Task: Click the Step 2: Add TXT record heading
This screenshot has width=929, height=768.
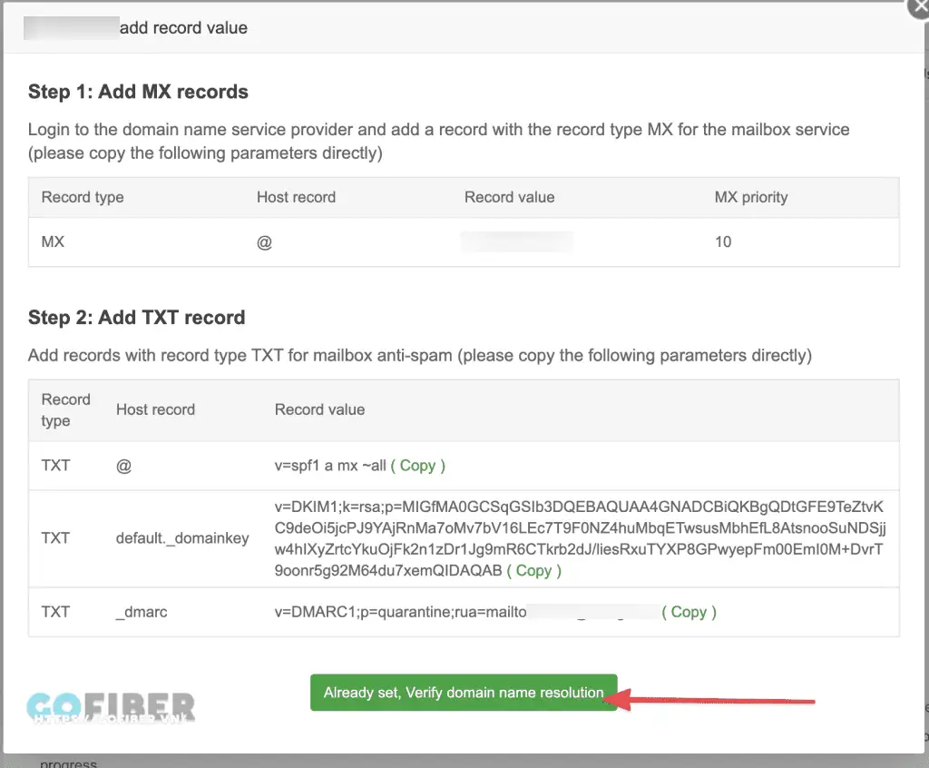Action: pyautogui.click(x=137, y=318)
